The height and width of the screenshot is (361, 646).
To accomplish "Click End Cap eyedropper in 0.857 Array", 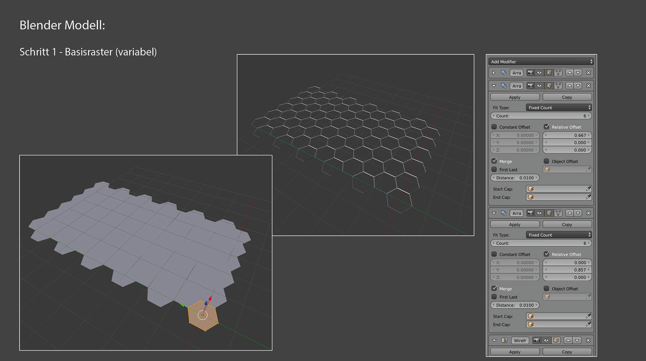I will coord(588,324).
